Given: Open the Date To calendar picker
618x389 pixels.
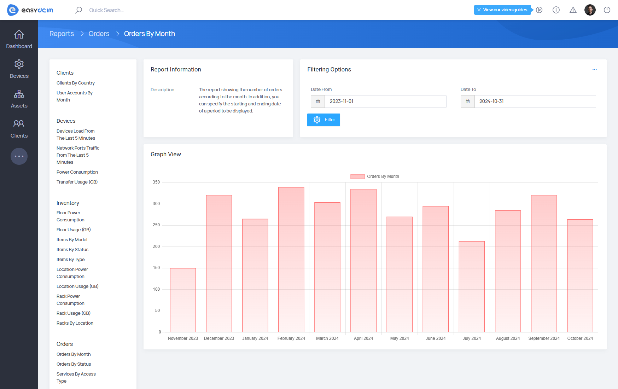Looking at the screenshot, I should (467, 101).
